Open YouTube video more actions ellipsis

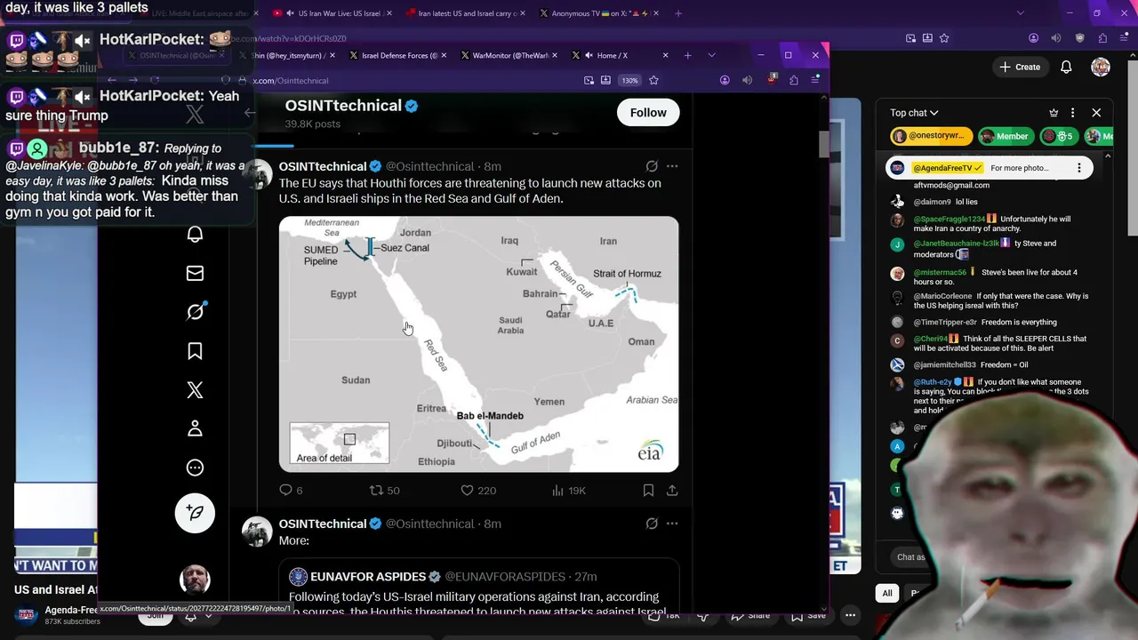point(850,615)
